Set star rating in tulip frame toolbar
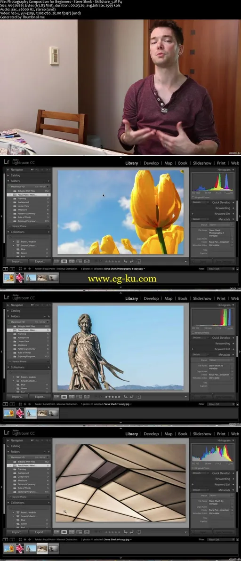 click(x=112, y=262)
